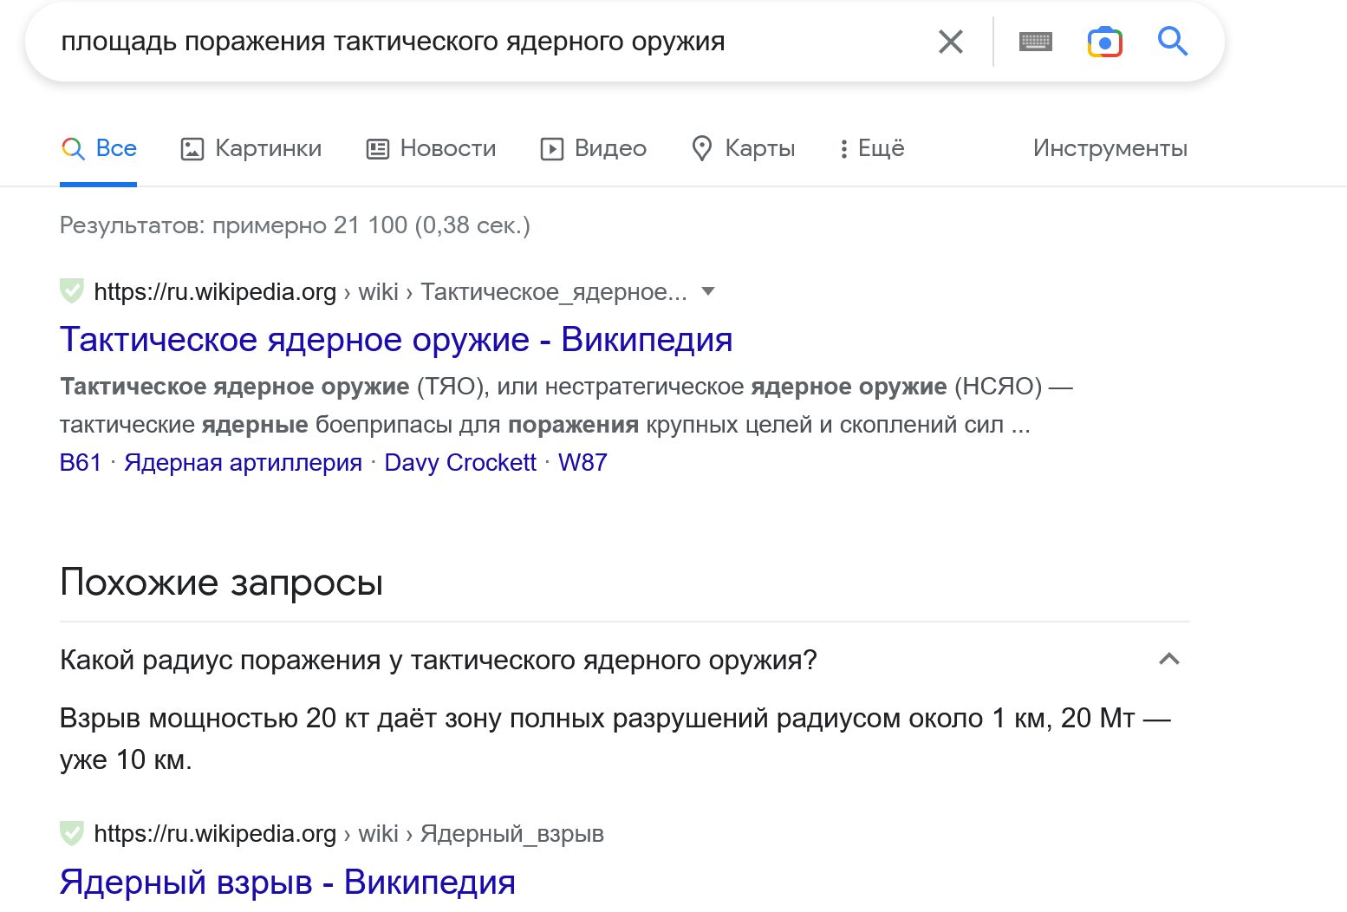Open dropdown arrow next to first result URL
1347x912 pixels.
(x=708, y=291)
